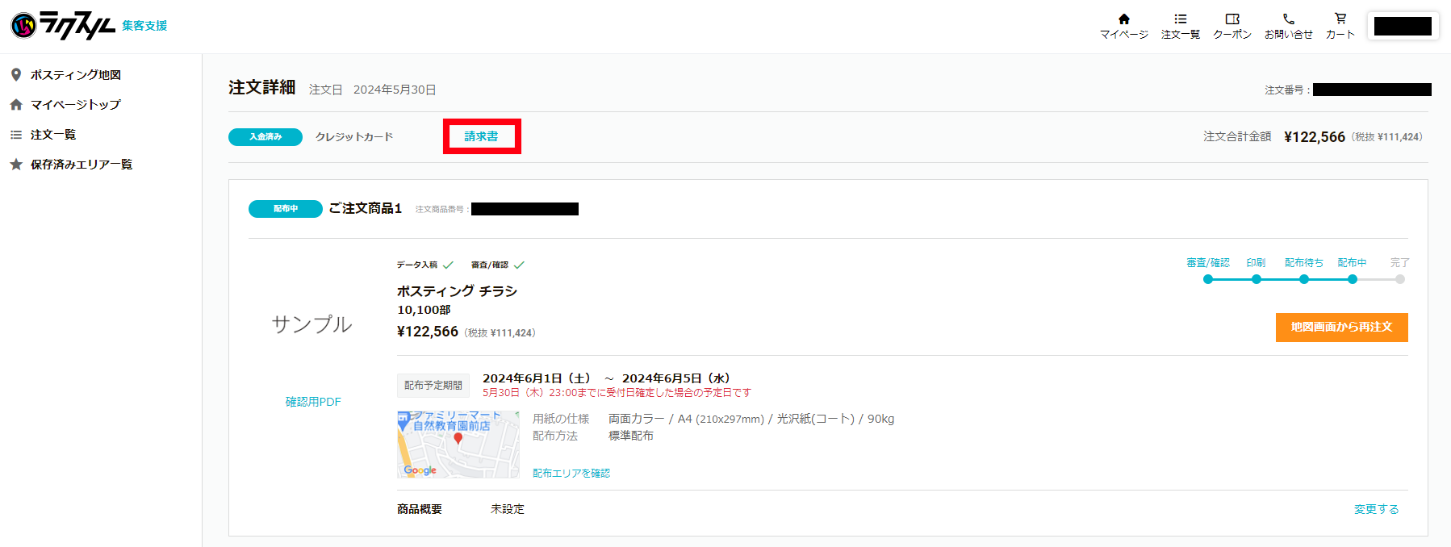This screenshot has width=1451, height=547.
Task: Click the blacked-out account button in header
Action: click(x=1403, y=26)
